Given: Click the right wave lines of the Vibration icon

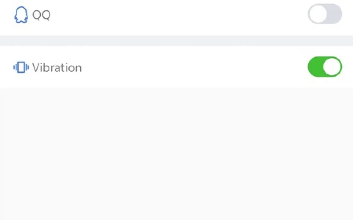Looking at the screenshot, I should pos(27,67).
